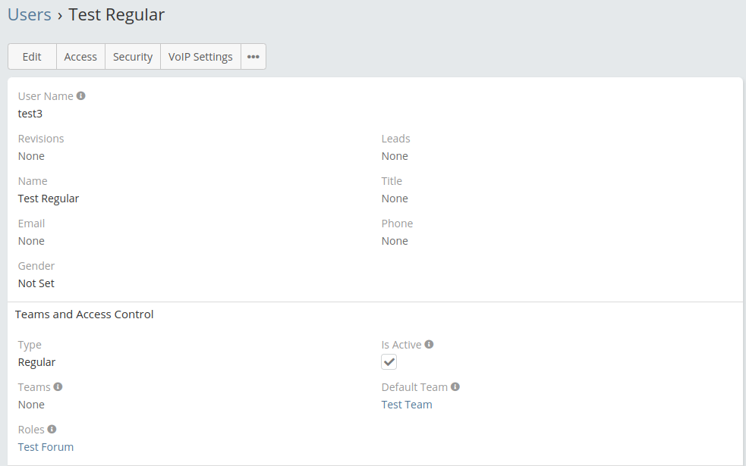Screen dimensions: 746x466
Task: Click the info icon beside User Name
Action: point(81,96)
